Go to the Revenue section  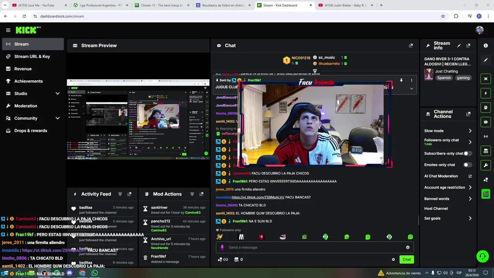[x=33, y=69]
